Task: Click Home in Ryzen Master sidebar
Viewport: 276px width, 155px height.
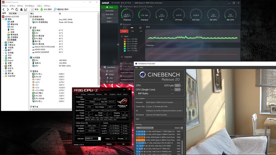Action: click(109, 7)
